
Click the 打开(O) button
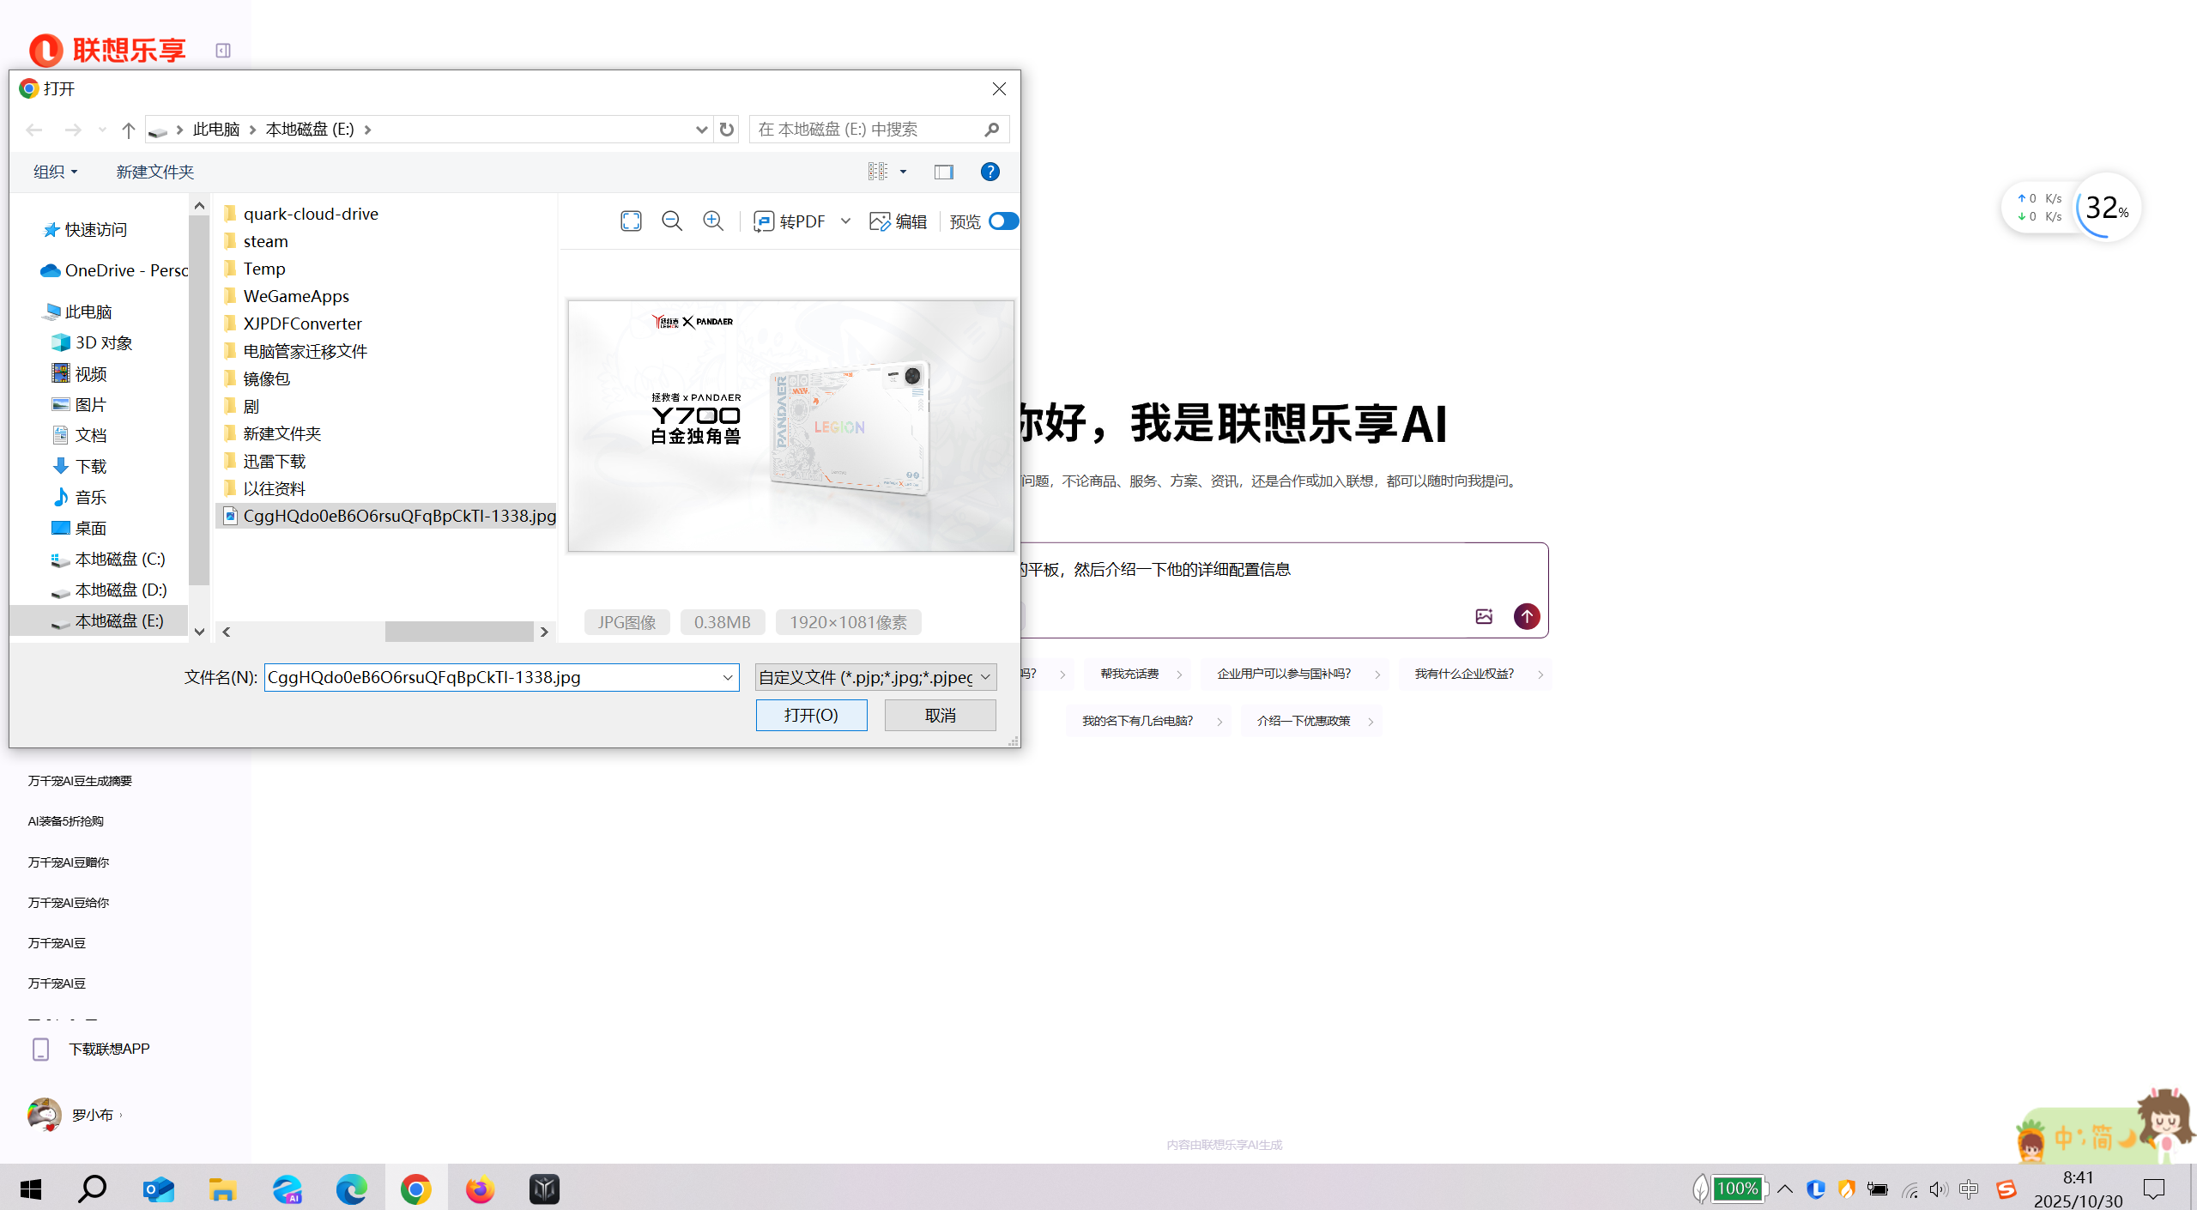pyautogui.click(x=811, y=715)
